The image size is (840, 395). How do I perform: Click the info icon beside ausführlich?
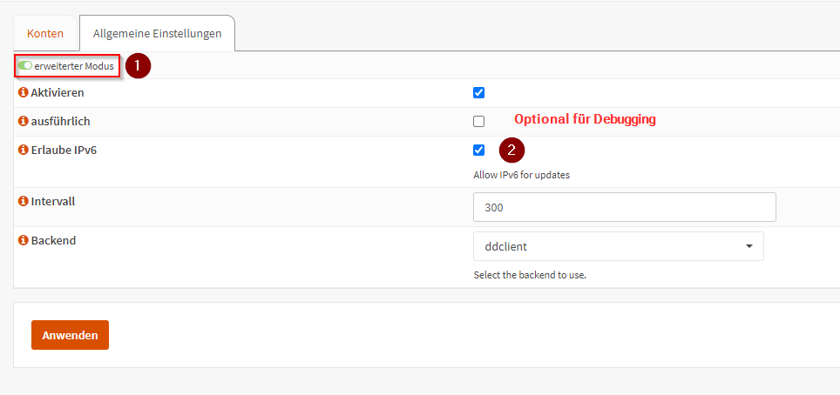[x=24, y=121]
